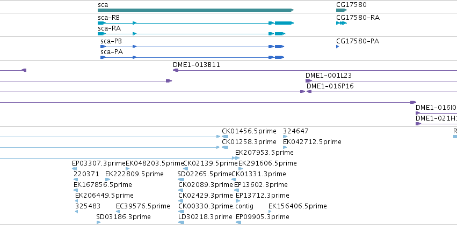
Task: Click the DME1-016P16 clone label
Action: [x=330, y=86]
